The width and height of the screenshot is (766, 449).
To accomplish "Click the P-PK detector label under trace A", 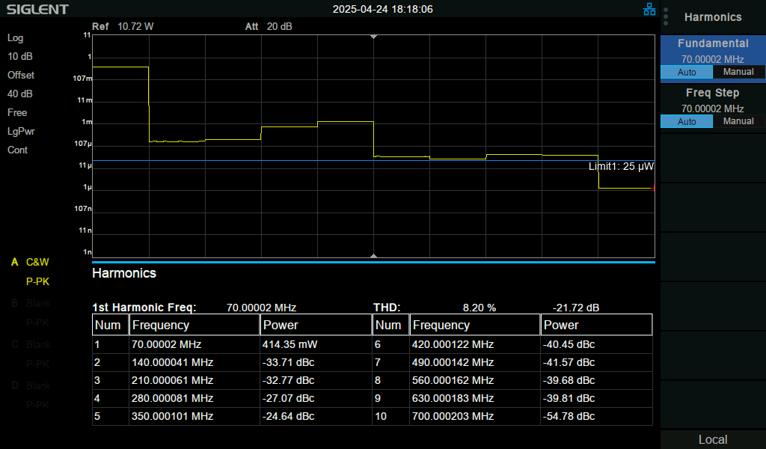I will pos(37,282).
